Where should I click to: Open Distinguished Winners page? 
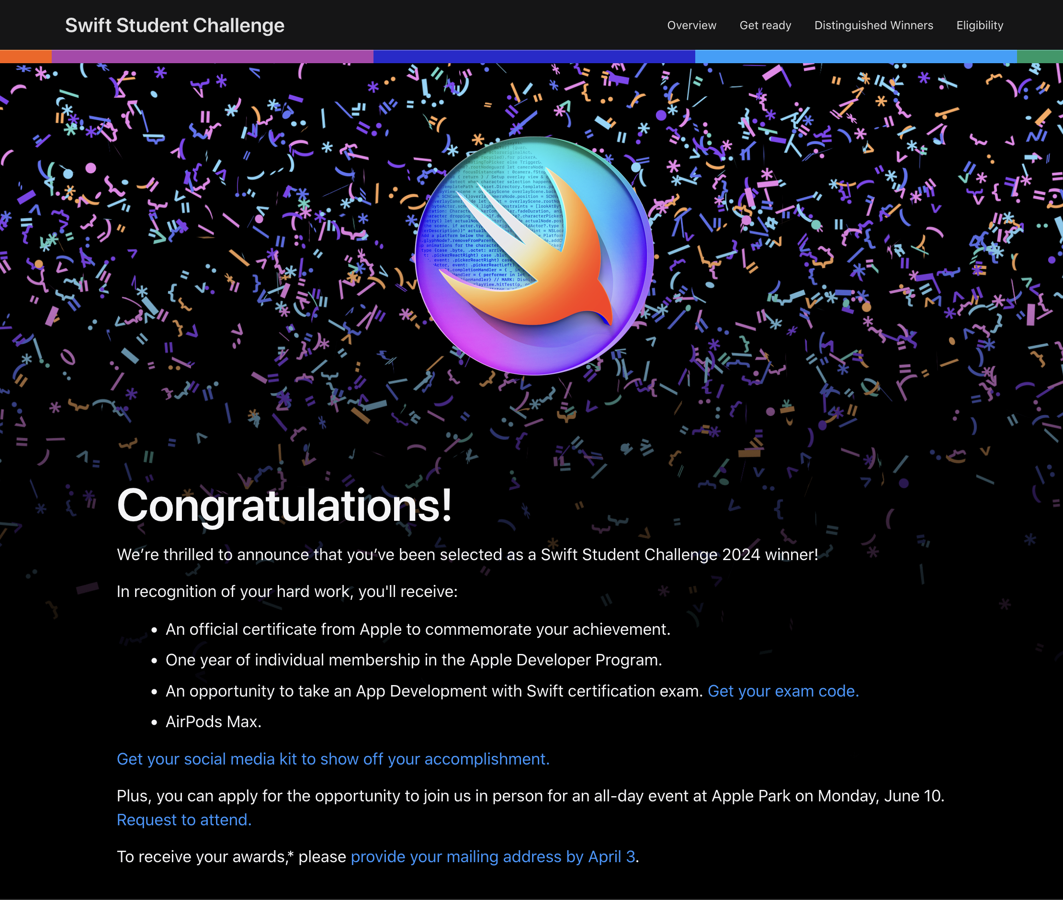(874, 25)
